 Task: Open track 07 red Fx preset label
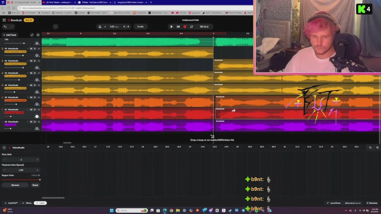coord(14,113)
